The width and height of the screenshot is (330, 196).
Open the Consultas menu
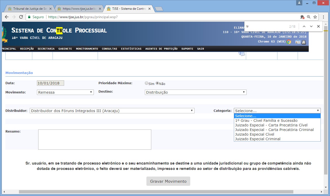coord(109,49)
